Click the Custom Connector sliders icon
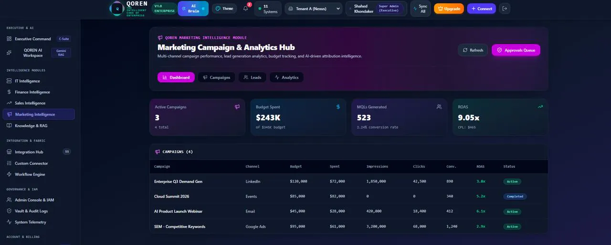Image resolution: width=611 pixels, height=245 pixels. click(9, 163)
